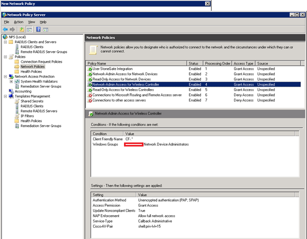
Task: Click the Back arrow toolbar icon
Action: coord(5,29)
